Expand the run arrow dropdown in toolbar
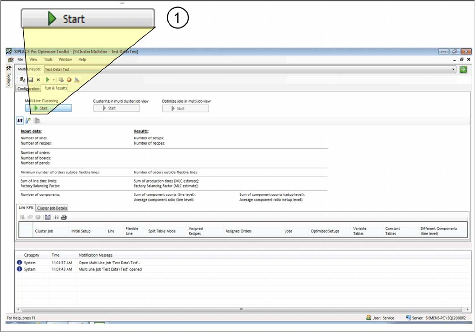Image resolution: width=475 pixels, height=332 pixels. [53, 80]
